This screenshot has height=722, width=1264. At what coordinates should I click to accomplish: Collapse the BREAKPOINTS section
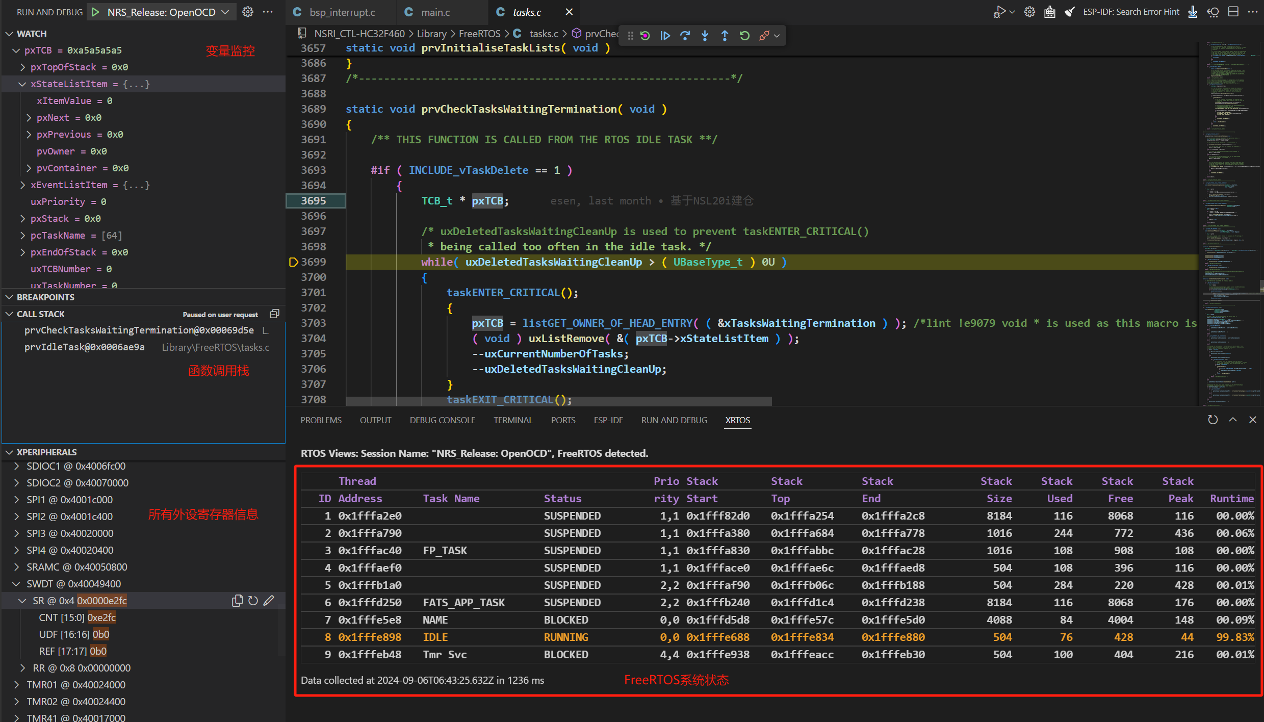click(9, 297)
